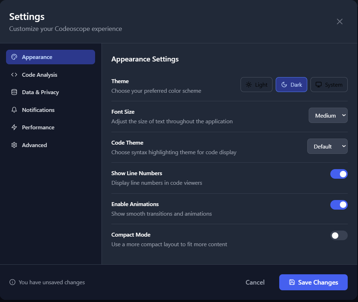Expand the Code Theme dropdown
The image size is (358, 302).
327,146
